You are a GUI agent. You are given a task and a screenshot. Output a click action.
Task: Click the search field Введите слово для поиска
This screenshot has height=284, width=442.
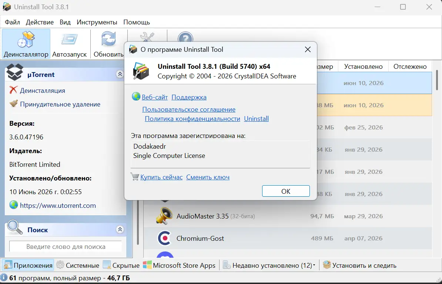tap(66, 247)
